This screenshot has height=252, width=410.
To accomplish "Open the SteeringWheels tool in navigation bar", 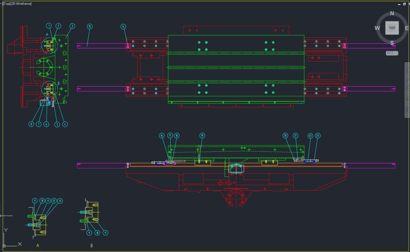I will click(407, 70).
